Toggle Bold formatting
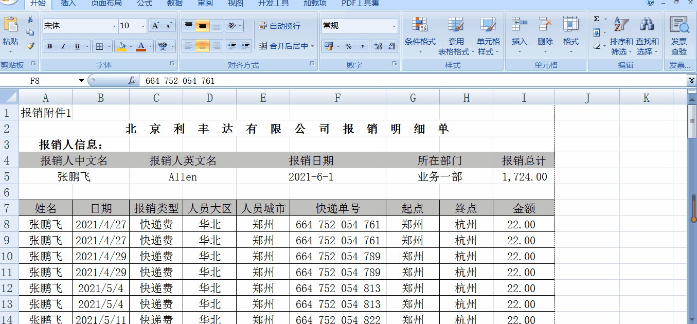The width and height of the screenshot is (697, 324). 49,46
